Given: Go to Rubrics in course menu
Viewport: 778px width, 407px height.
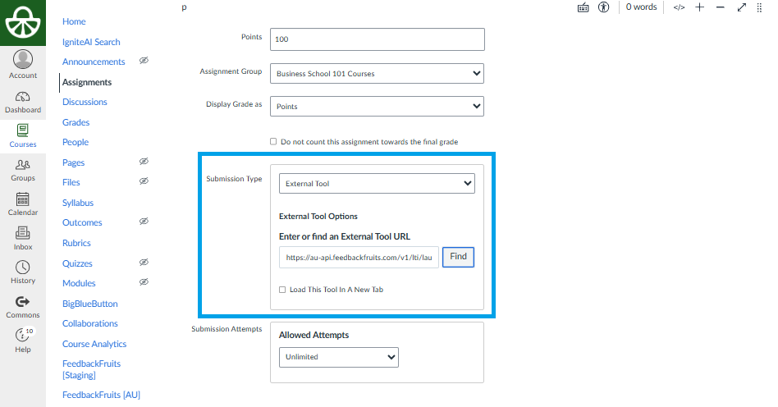Looking at the screenshot, I should pos(76,243).
